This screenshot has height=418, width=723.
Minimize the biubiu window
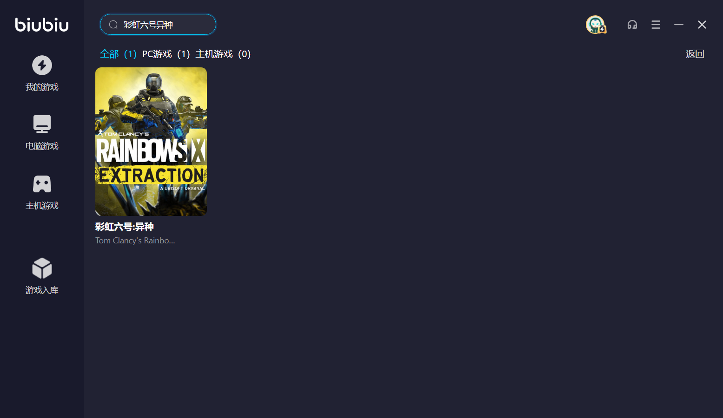pos(679,25)
